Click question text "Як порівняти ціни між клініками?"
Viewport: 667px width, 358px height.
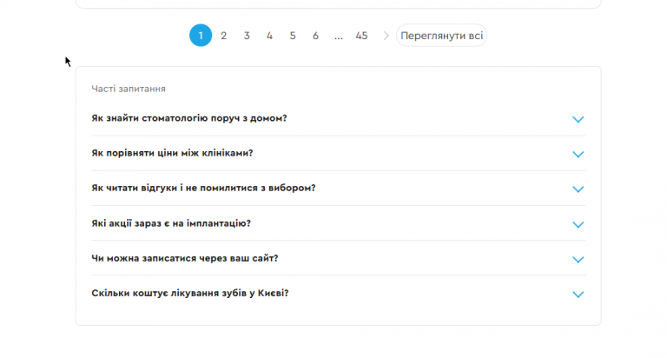[x=172, y=153]
